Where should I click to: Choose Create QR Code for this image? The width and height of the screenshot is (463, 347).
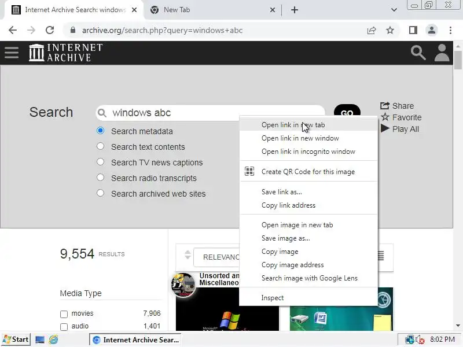coord(308,171)
